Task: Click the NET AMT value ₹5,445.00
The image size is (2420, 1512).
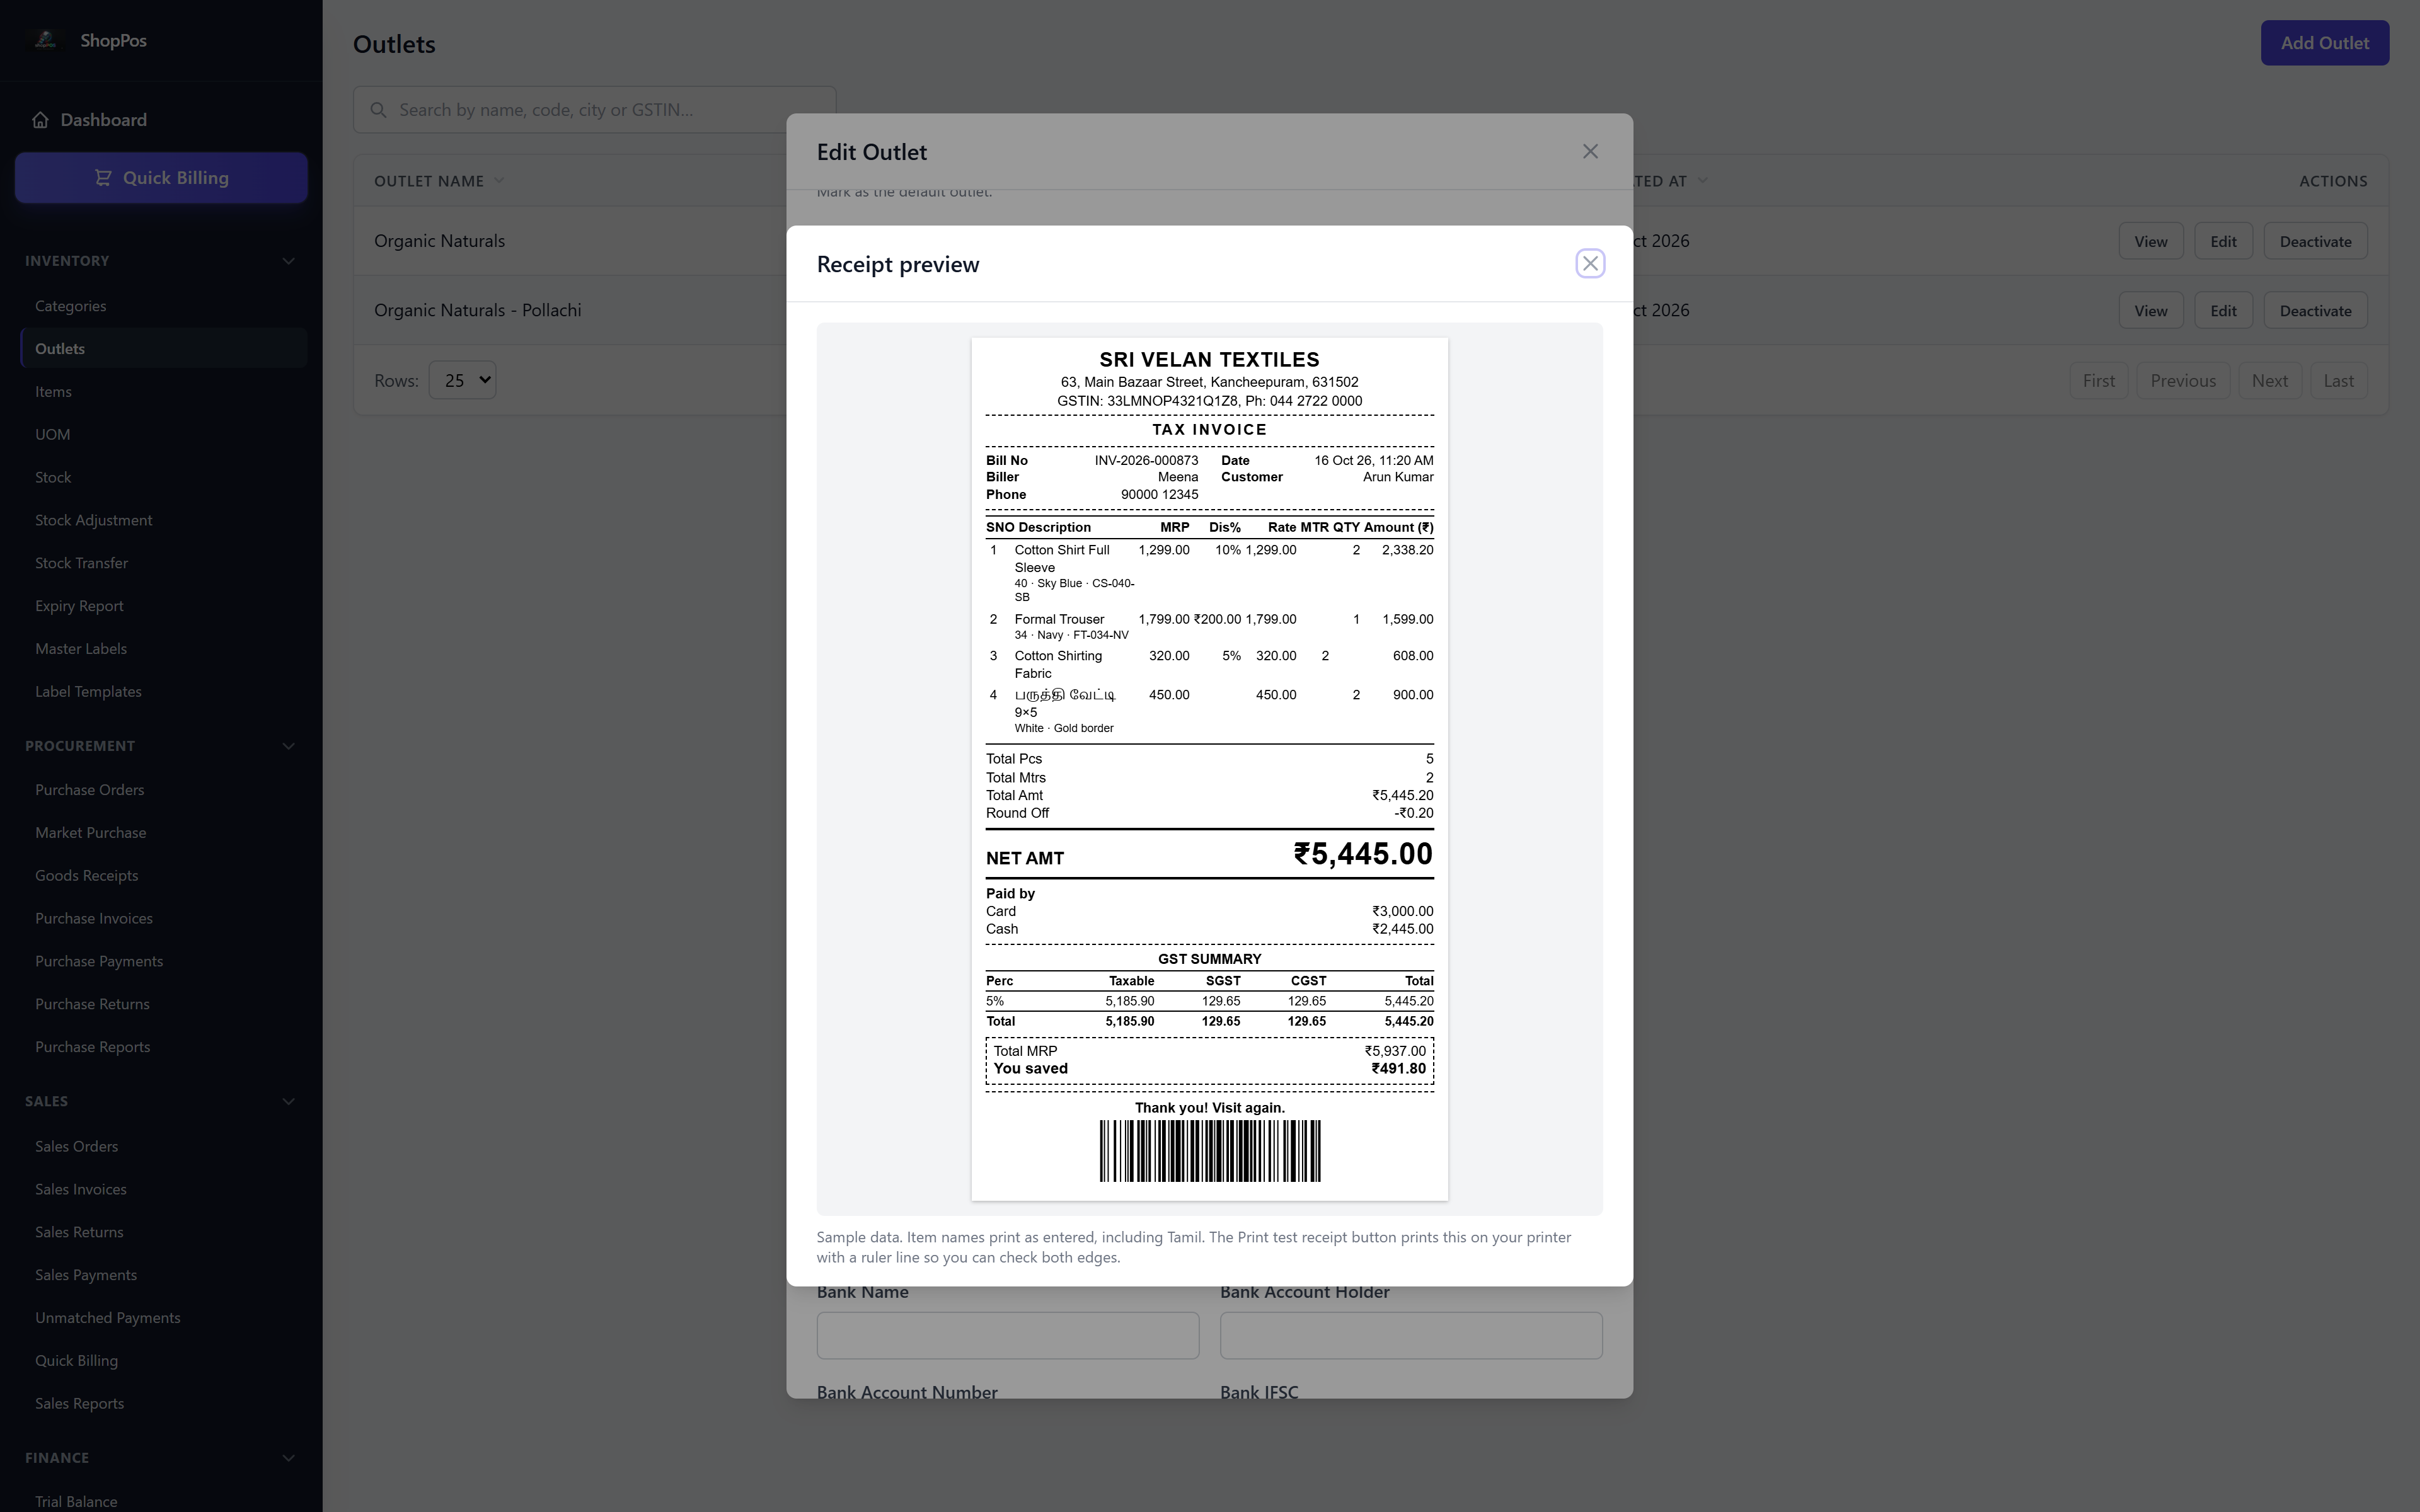Action: 1362,854
